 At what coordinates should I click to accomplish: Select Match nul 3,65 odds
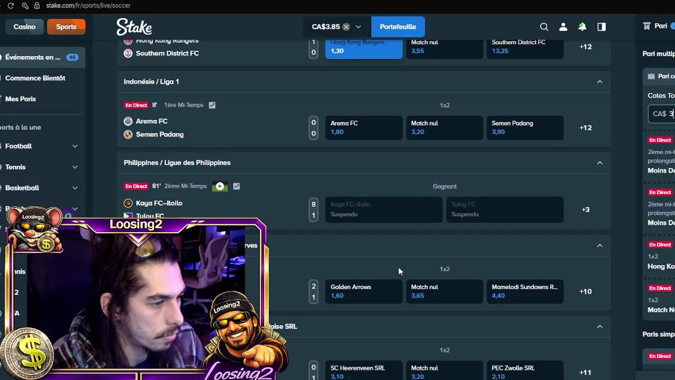[445, 291]
